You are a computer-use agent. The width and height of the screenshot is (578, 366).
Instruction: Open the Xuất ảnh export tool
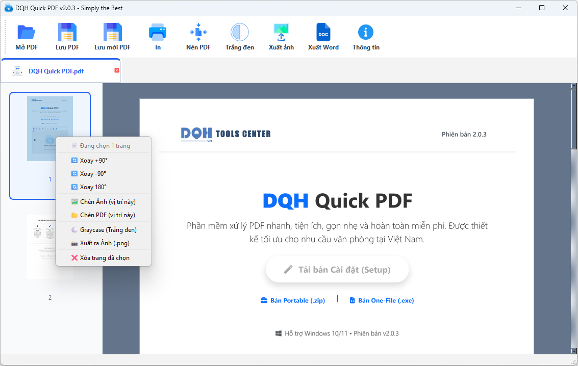[281, 33]
